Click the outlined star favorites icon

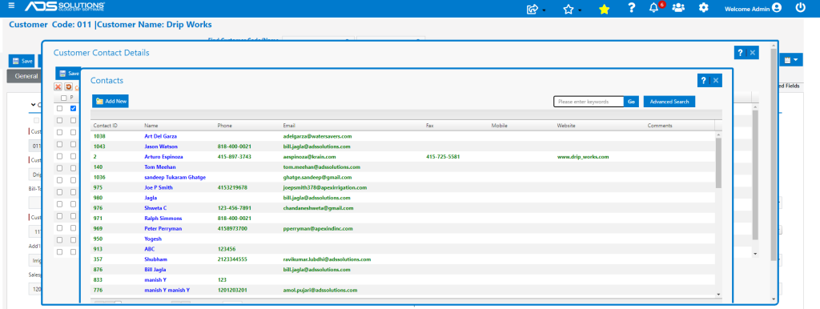[569, 9]
